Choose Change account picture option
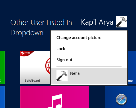This screenshot has width=136, height=108. click(x=79, y=38)
